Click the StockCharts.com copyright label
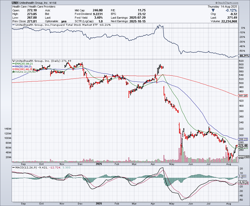This screenshot has width=250, height=206. click(227, 3)
